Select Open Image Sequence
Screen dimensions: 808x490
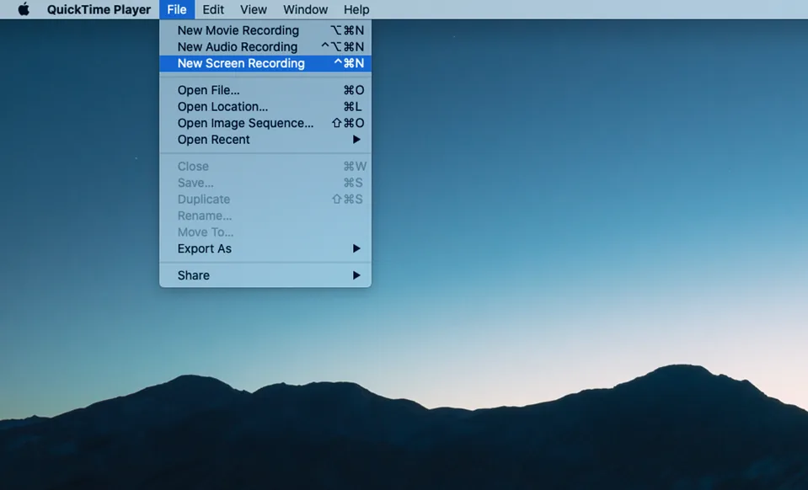(x=243, y=123)
